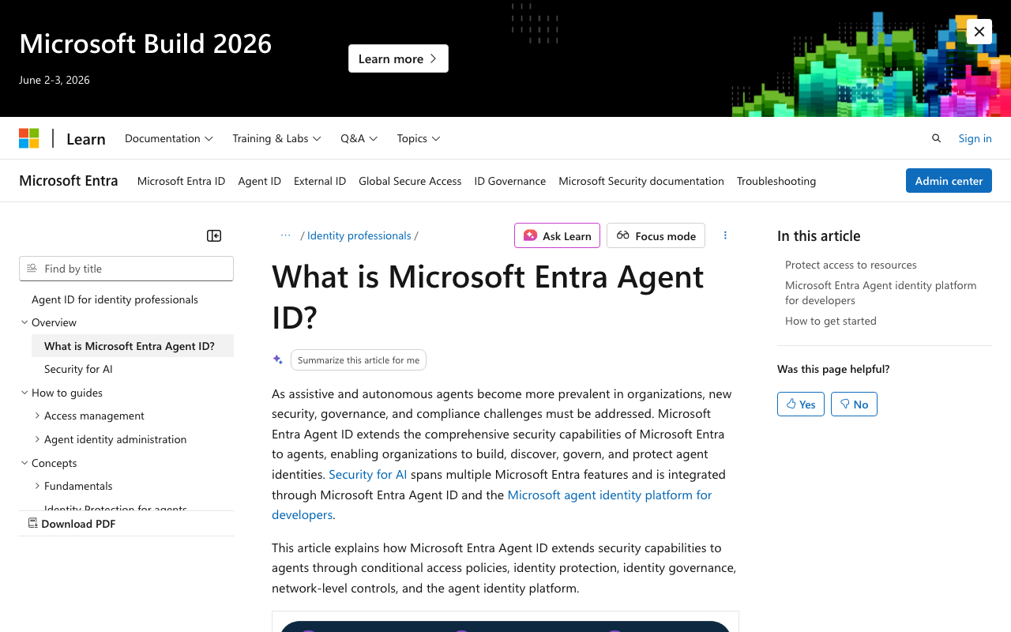The height and width of the screenshot is (632, 1011).
Task: Click Yes for page helpful
Action: tap(801, 404)
